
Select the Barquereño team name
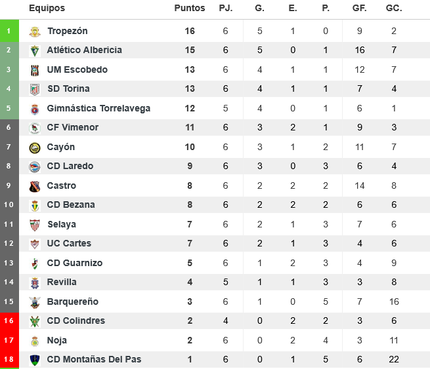[72, 301]
